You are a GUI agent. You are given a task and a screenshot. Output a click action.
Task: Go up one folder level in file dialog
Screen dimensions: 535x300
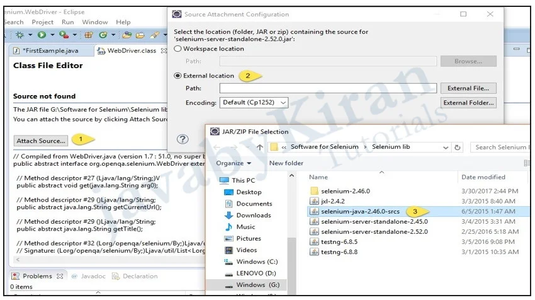point(260,147)
